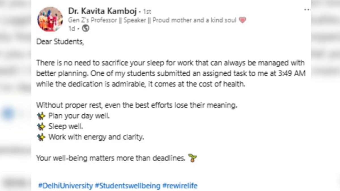340x191 pixels.
Task: Click the "1st" connection degree label
Action: tap(147, 12)
